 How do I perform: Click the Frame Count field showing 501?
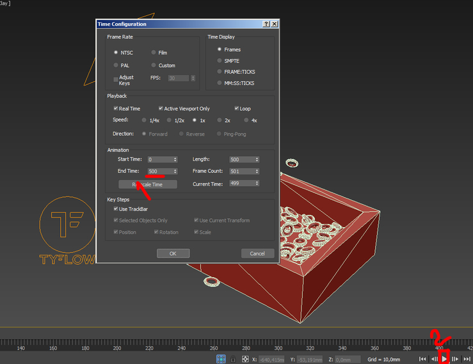point(242,171)
